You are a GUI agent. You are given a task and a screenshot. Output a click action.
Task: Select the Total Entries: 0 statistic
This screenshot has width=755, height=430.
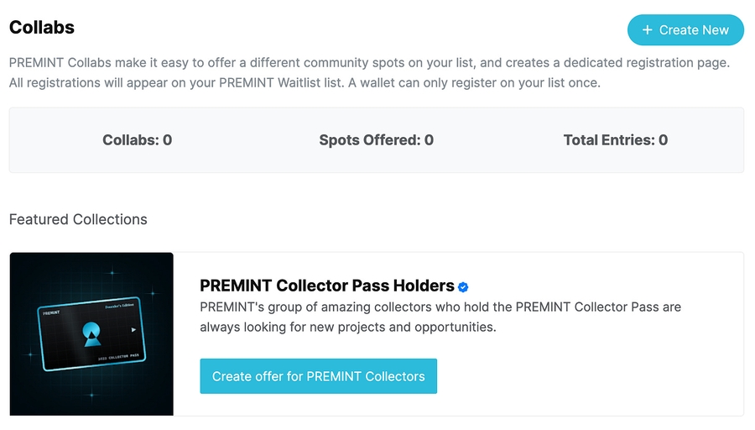click(615, 140)
